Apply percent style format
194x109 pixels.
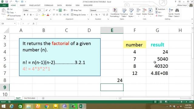96,15
